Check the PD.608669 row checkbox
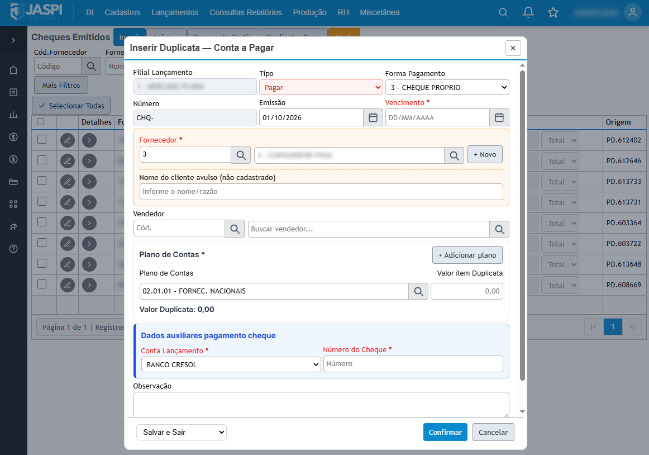This screenshot has width=649, height=455. (42, 285)
